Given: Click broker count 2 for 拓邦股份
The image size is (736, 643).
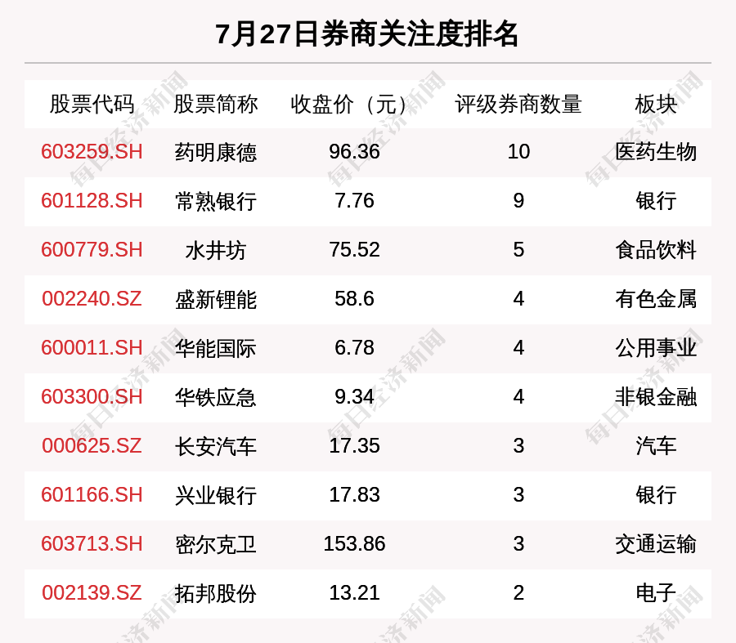Looking at the screenshot, I should point(518,593).
